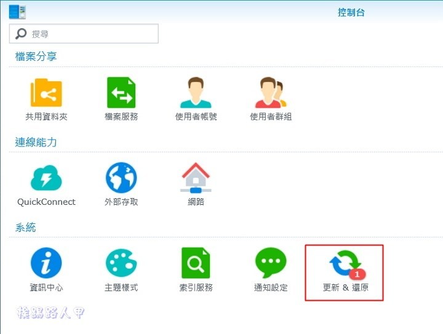Click the 更新 & 還原 text label
Screen dimensions: 443x334
tap(346, 287)
